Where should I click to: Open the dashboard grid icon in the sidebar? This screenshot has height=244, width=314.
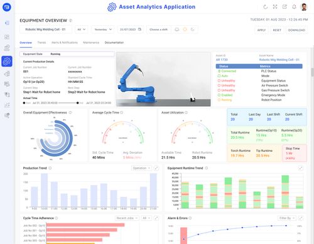(7, 37)
